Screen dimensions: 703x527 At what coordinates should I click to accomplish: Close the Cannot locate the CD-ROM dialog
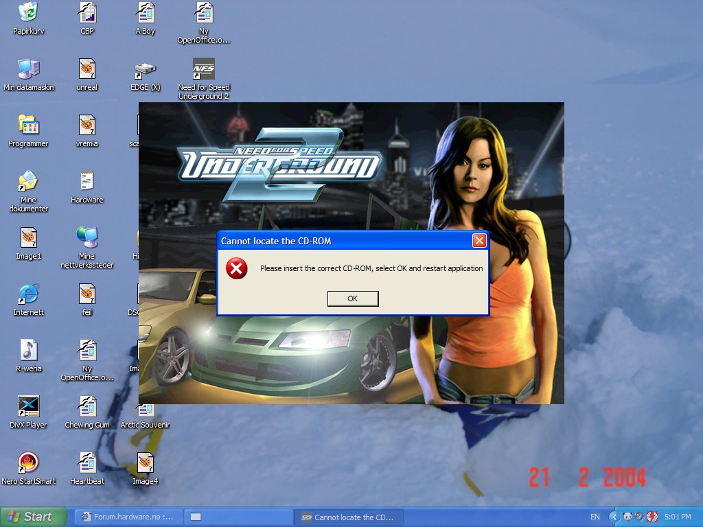point(479,241)
